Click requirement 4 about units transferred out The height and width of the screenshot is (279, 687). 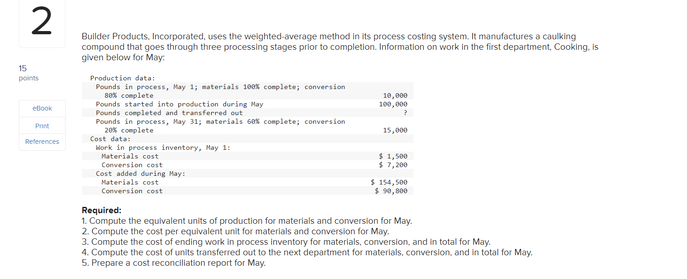(x=307, y=253)
